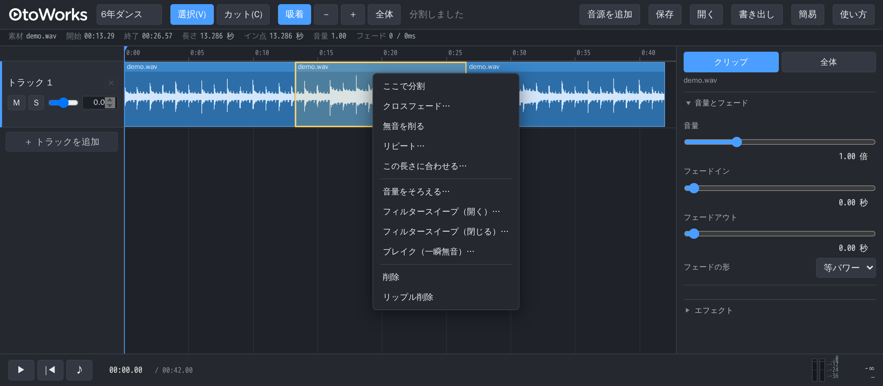Remove Track 1 with the X icon
The width and height of the screenshot is (883, 386).
pos(111,83)
